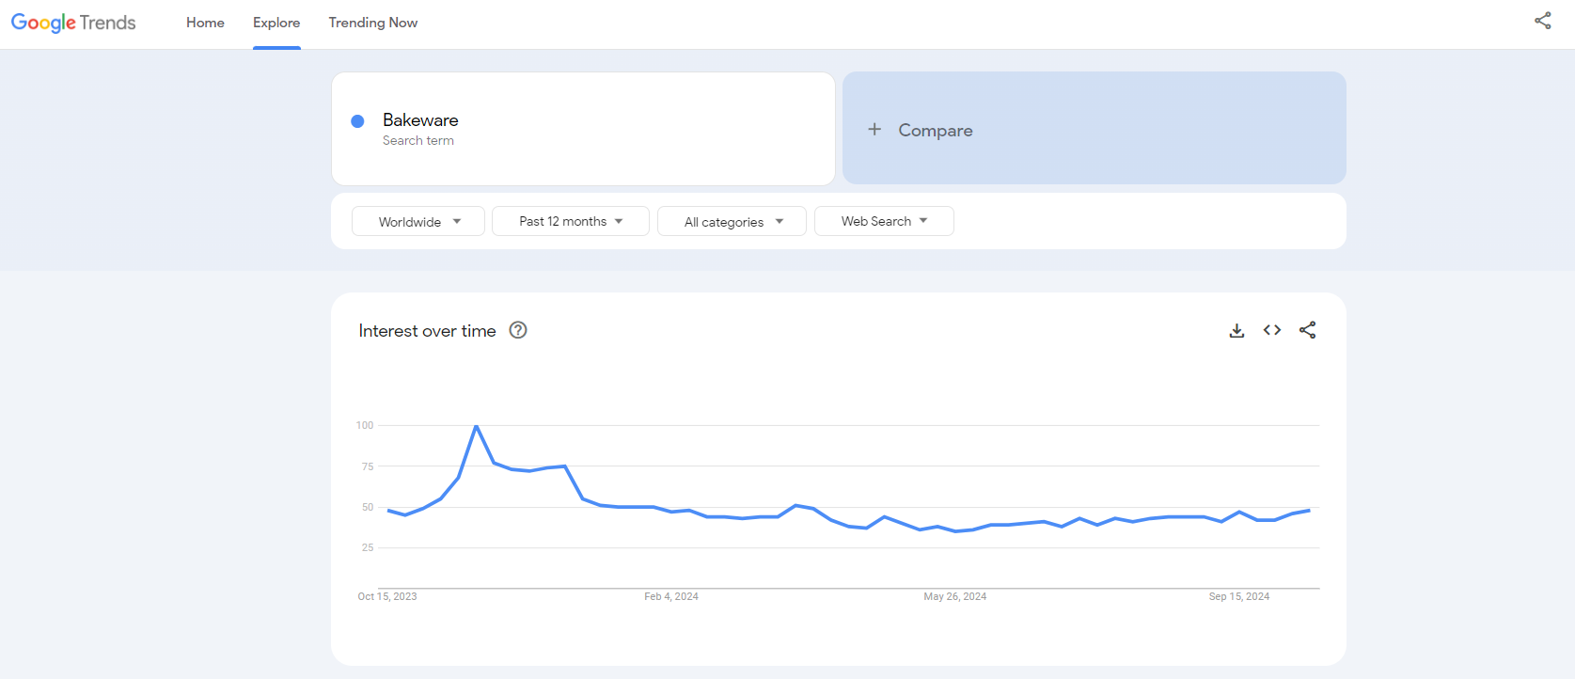Open the Worldwide region dropdown
Viewport: 1575px width, 679px height.
click(418, 221)
